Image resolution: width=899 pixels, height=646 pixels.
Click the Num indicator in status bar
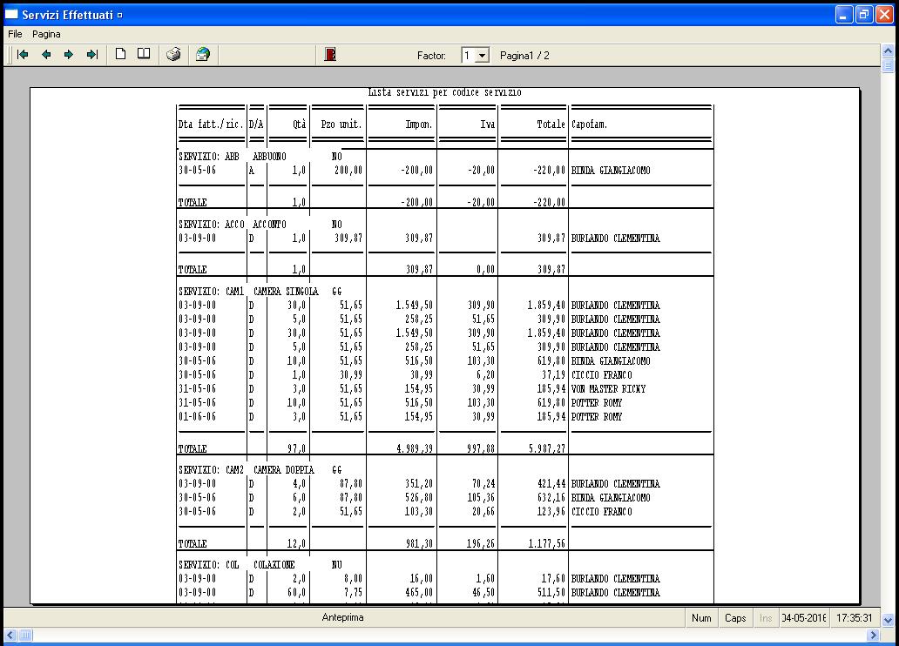(x=701, y=618)
